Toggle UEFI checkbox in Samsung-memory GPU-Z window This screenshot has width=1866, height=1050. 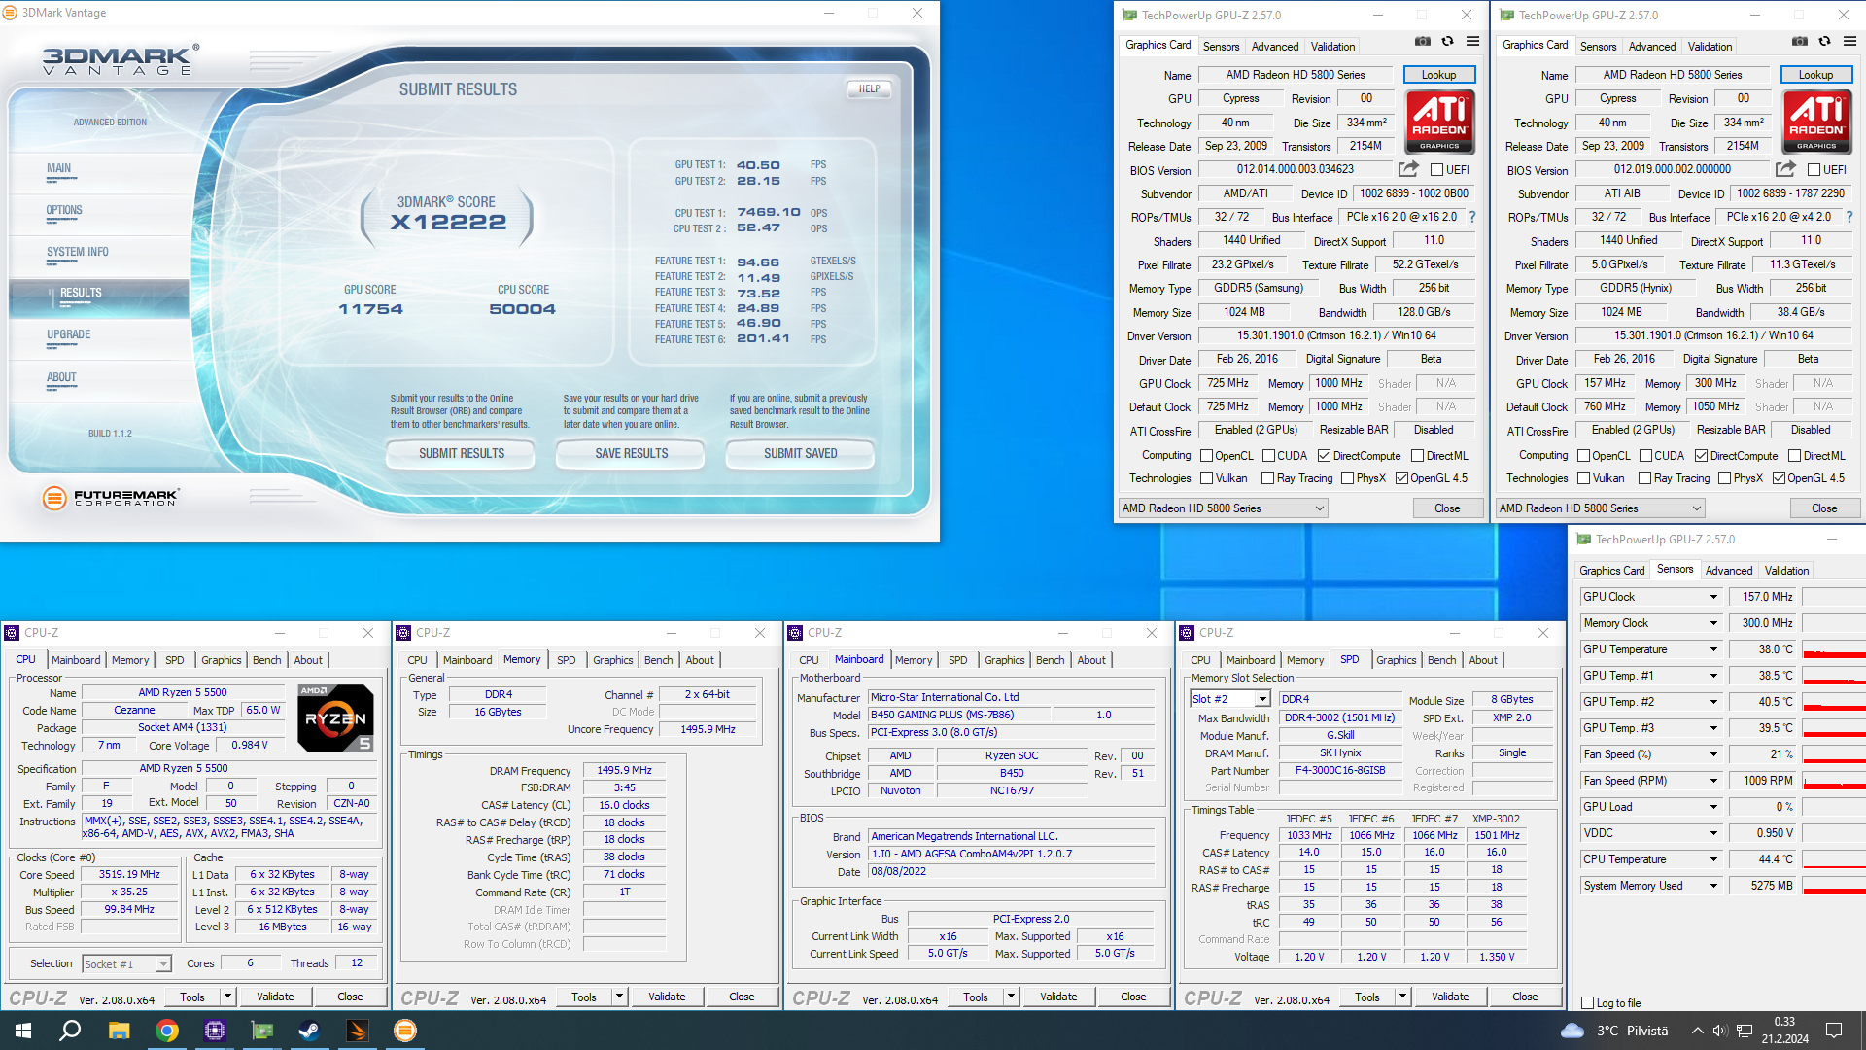tap(1436, 170)
